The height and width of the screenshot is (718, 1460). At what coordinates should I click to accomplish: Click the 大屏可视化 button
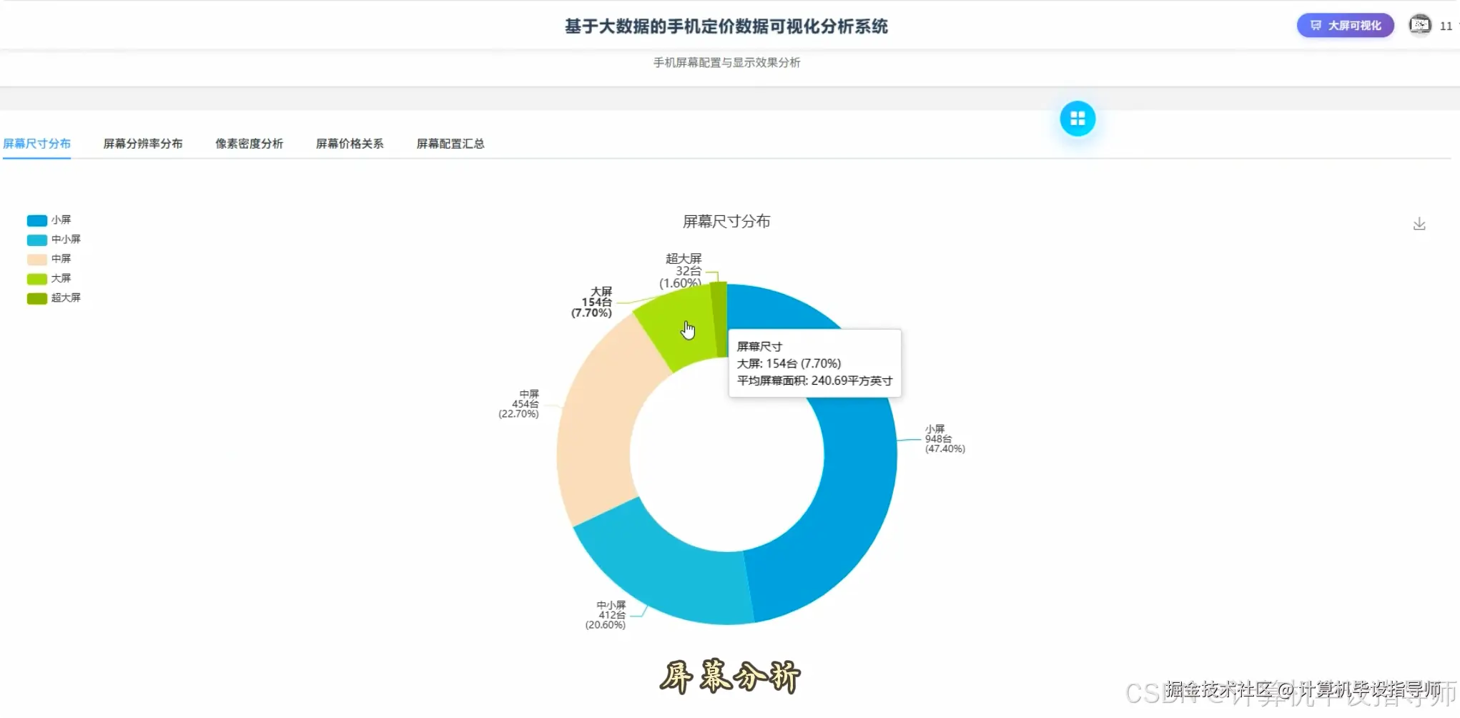[1344, 24]
